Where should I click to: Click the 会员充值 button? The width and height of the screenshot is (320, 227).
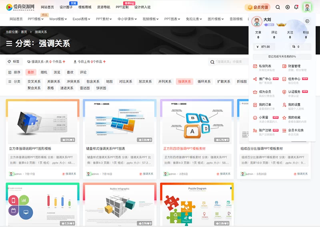tap(258, 7)
